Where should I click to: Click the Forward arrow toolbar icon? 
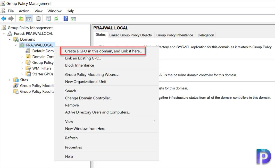[11, 18]
